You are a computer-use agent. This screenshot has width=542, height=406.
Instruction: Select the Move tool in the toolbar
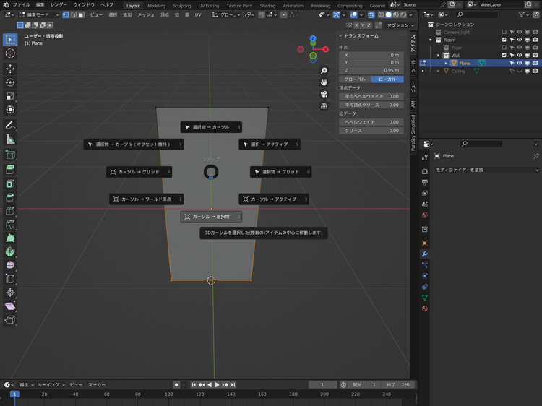click(x=10, y=69)
